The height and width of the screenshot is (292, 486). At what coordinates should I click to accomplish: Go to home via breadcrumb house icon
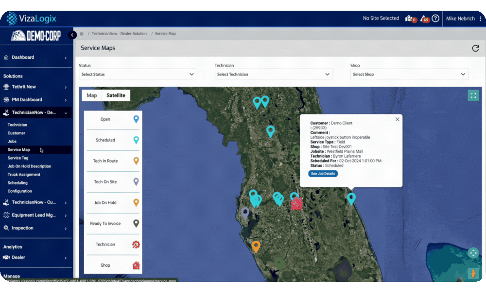pyautogui.click(x=82, y=34)
